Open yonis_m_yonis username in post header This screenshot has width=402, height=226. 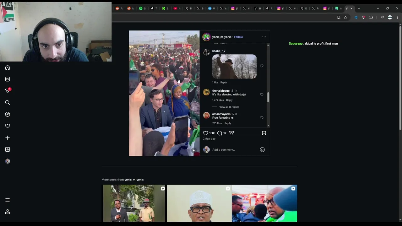point(222,37)
